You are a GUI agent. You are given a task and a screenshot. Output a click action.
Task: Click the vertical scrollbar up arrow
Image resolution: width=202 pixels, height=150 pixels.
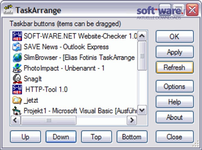142,36
